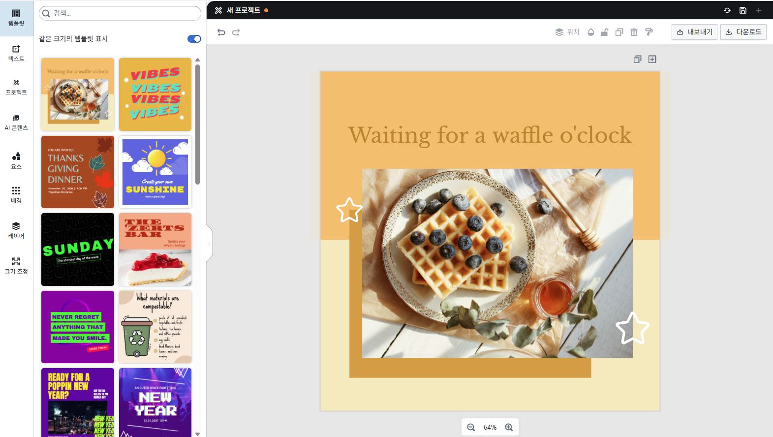Screen dimensions: 773x437
Task: Delete with the trash icon
Action: click(x=634, y=32)
